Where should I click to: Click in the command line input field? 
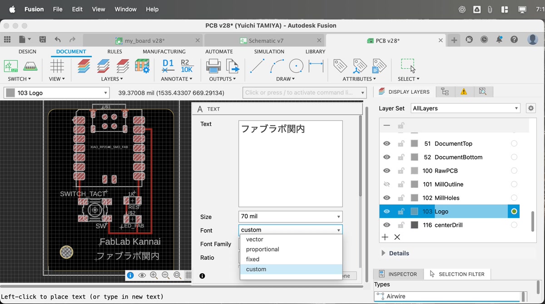(x=304, y=93)
